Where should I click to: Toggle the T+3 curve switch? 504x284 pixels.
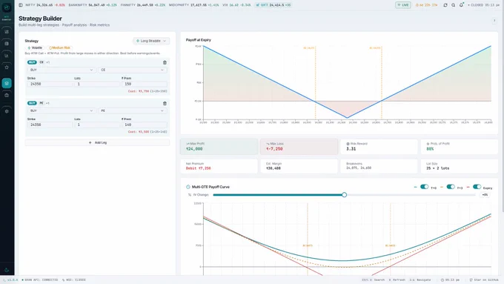(451, 187)
